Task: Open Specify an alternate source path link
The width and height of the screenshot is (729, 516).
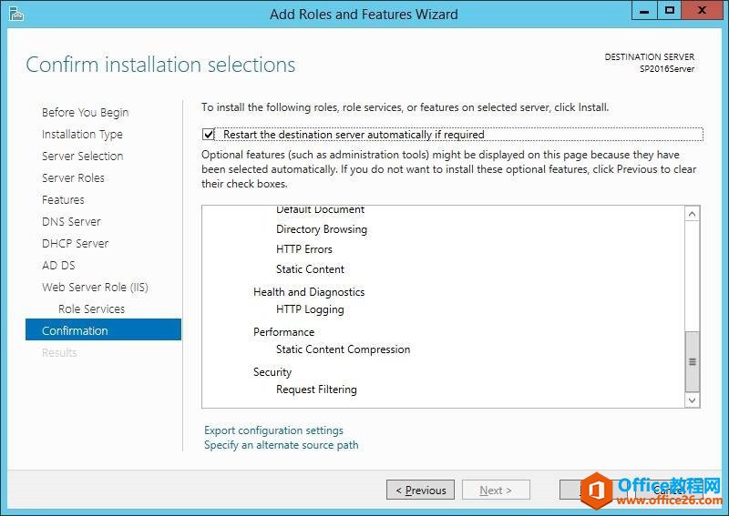Action: [x=281, y=445]
